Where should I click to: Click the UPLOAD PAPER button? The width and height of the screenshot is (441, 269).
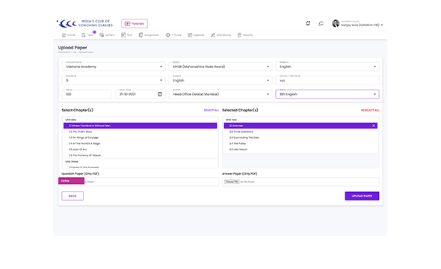[362, 196]
